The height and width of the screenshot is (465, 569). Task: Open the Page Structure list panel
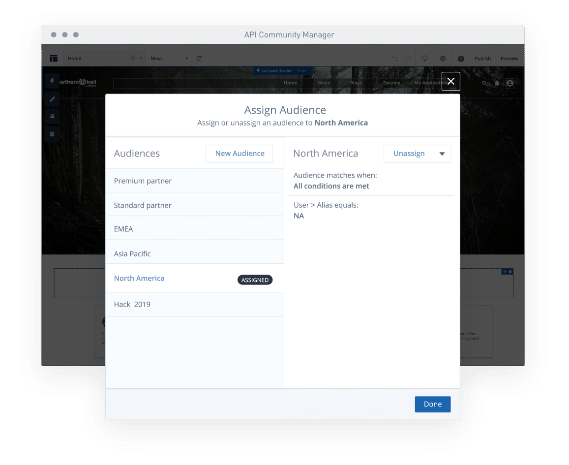(52, 117)
